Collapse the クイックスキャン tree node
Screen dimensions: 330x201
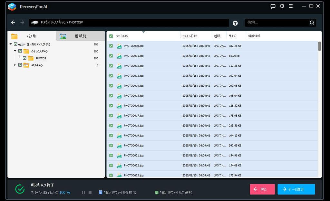(x=15, y=51)
